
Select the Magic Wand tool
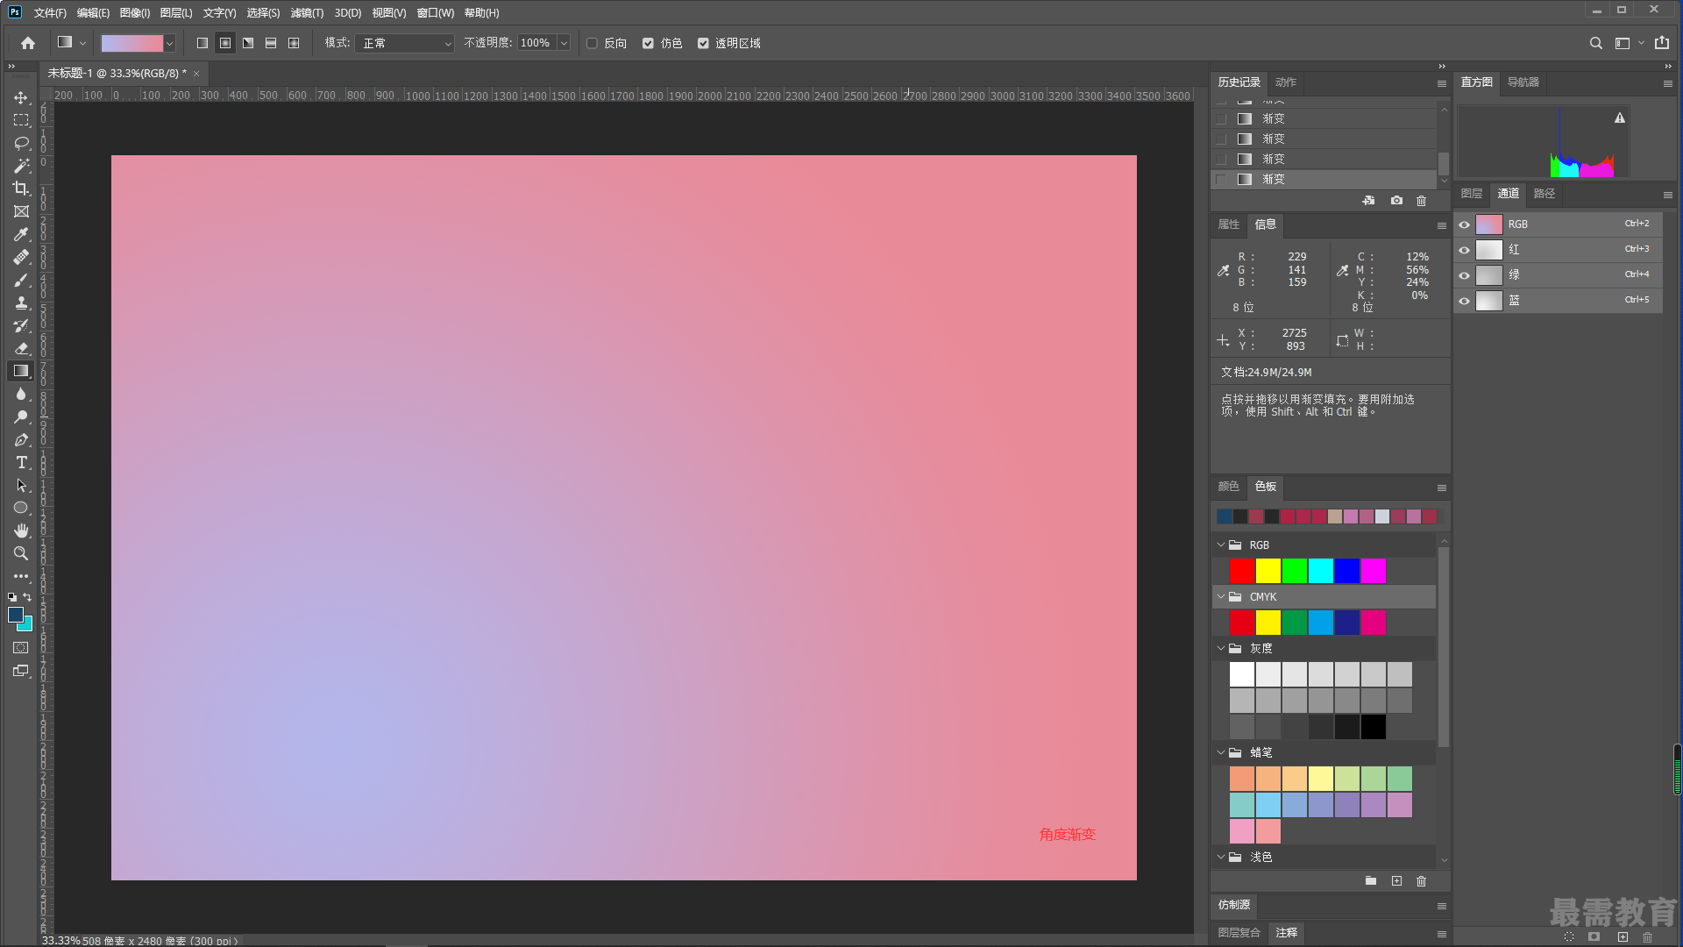pyautogui.click(x=21, y=166)
